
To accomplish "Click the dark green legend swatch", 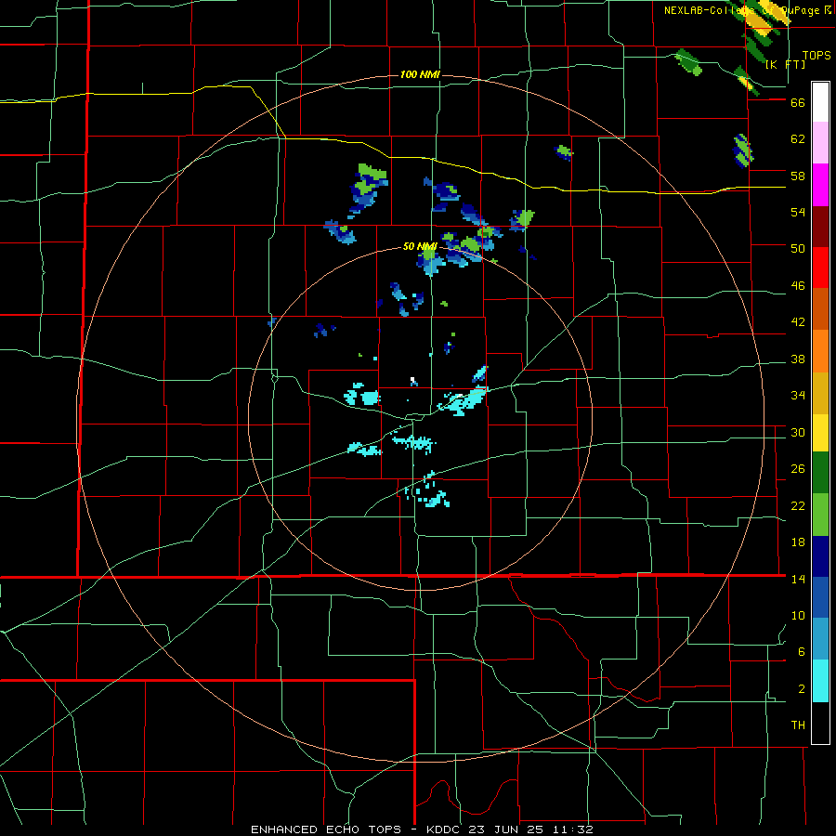I will click(820, 473).
